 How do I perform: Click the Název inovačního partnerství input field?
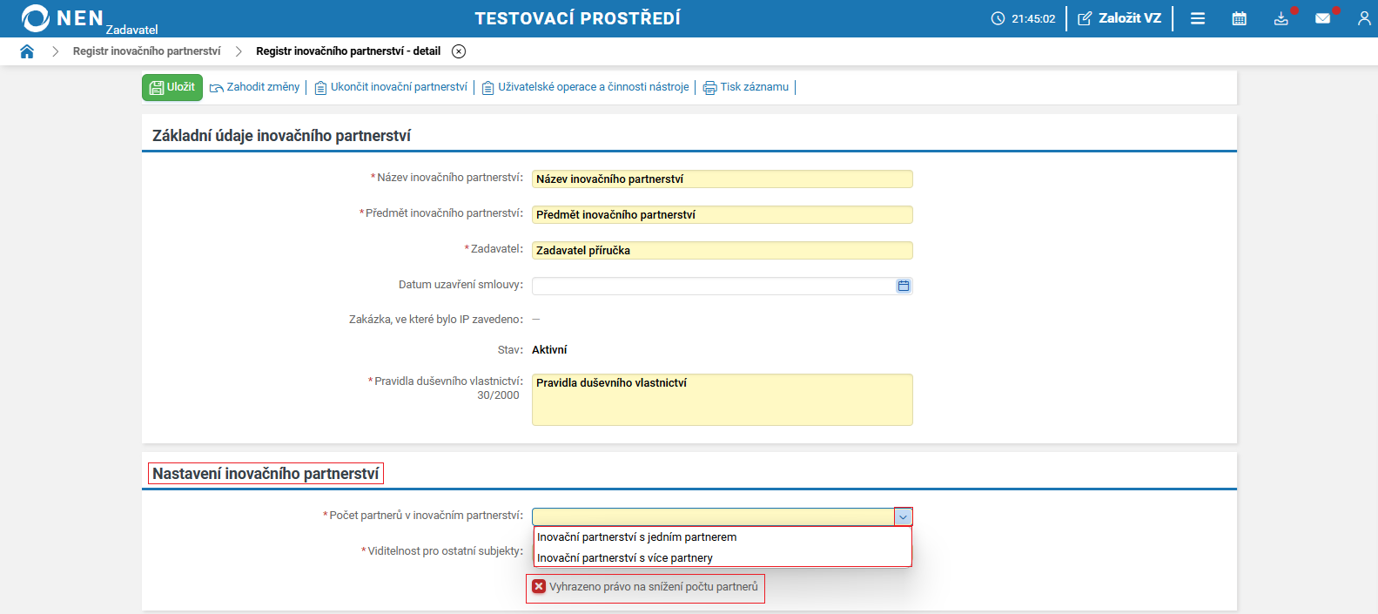(722, 179)
